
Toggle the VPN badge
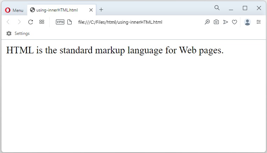click(60, 22)
